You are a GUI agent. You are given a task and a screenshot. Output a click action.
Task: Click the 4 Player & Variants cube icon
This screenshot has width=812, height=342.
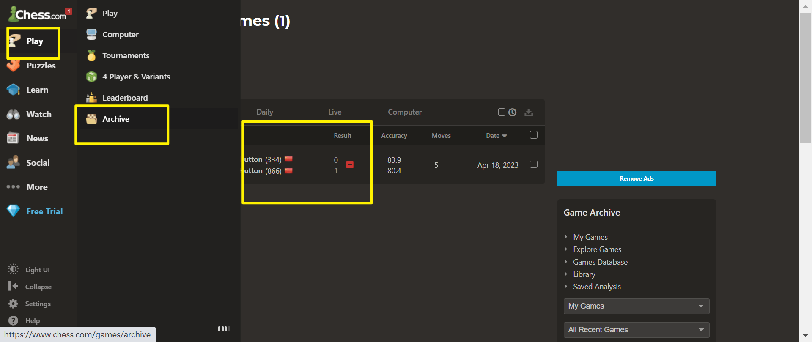click(x=91, y=77)
